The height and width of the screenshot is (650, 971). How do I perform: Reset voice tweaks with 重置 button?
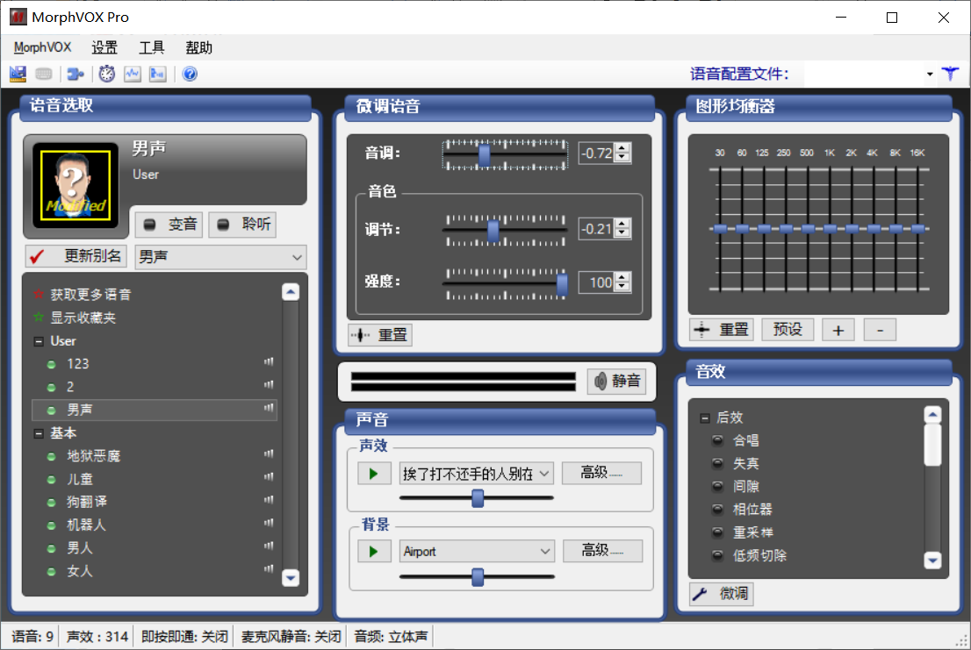click(380, 335)
